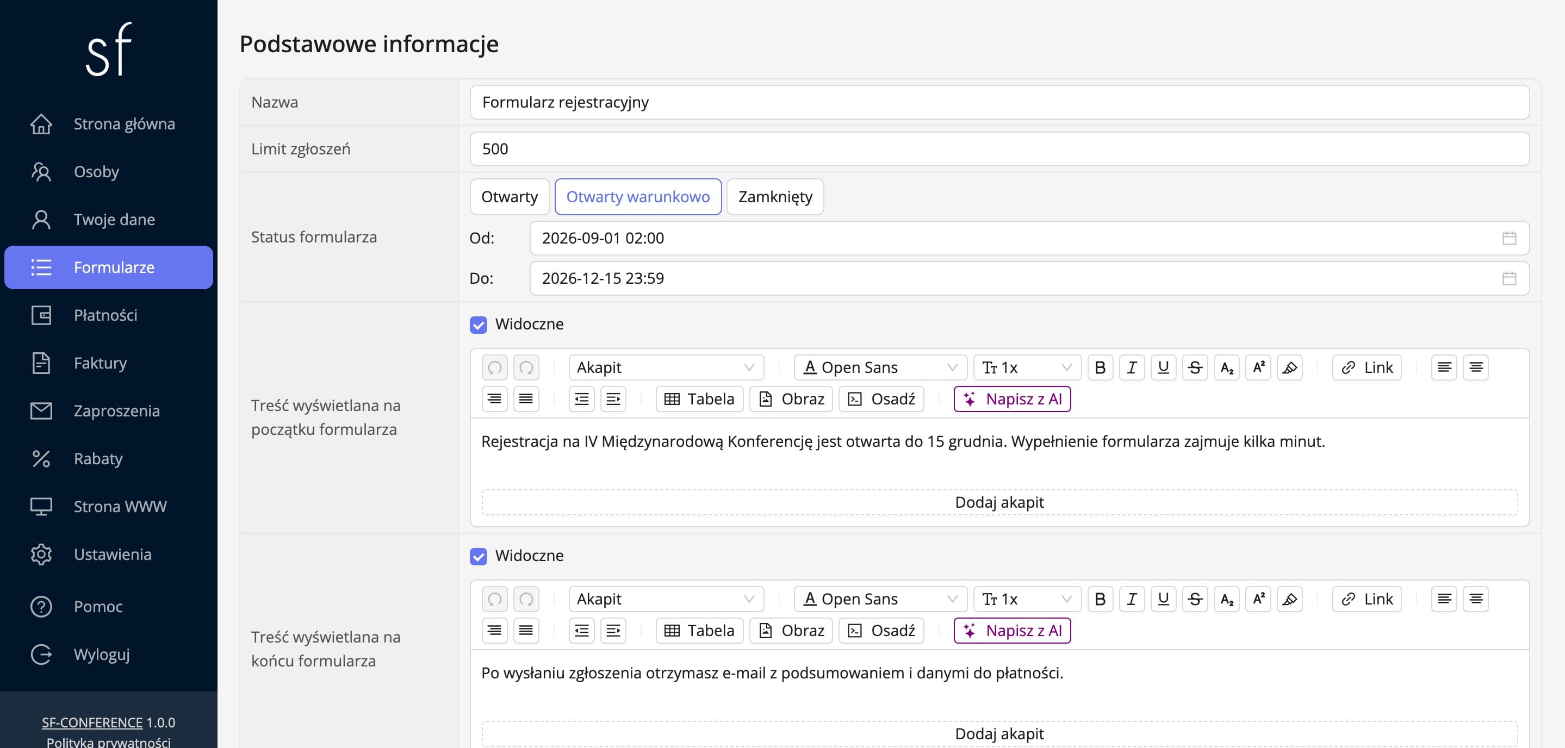Justify text in start-of-form editor
This screenshot has height=748, width=1565.
[x=526, y=399]
